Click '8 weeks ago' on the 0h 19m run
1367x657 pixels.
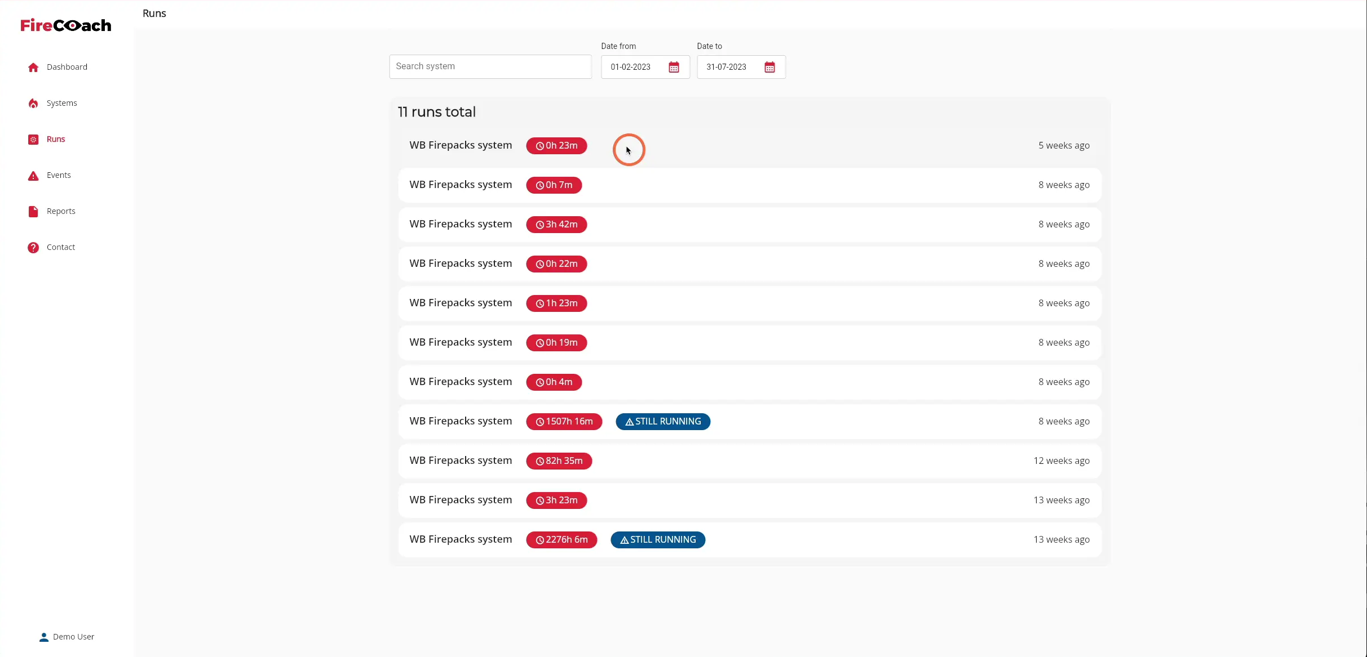coord(1064,342)
